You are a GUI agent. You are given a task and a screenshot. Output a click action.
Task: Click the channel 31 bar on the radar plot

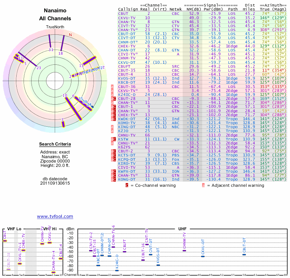(50, 41)
